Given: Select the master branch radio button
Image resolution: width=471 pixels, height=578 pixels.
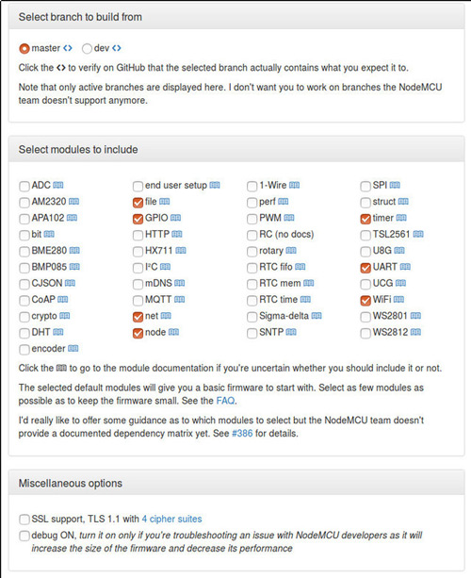Looking at the screenshot, I should [24, 49].
